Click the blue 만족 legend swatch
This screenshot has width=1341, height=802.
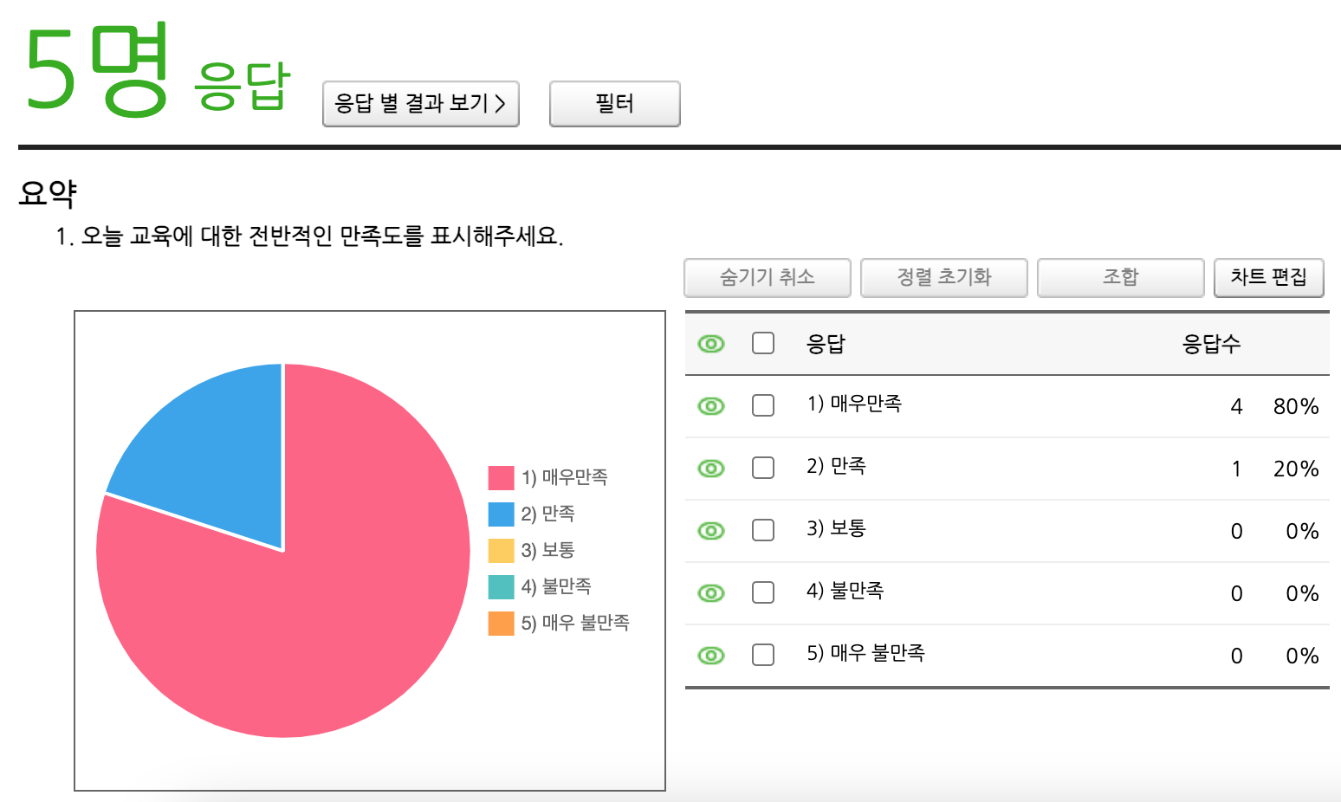click(x=501, y=514)
